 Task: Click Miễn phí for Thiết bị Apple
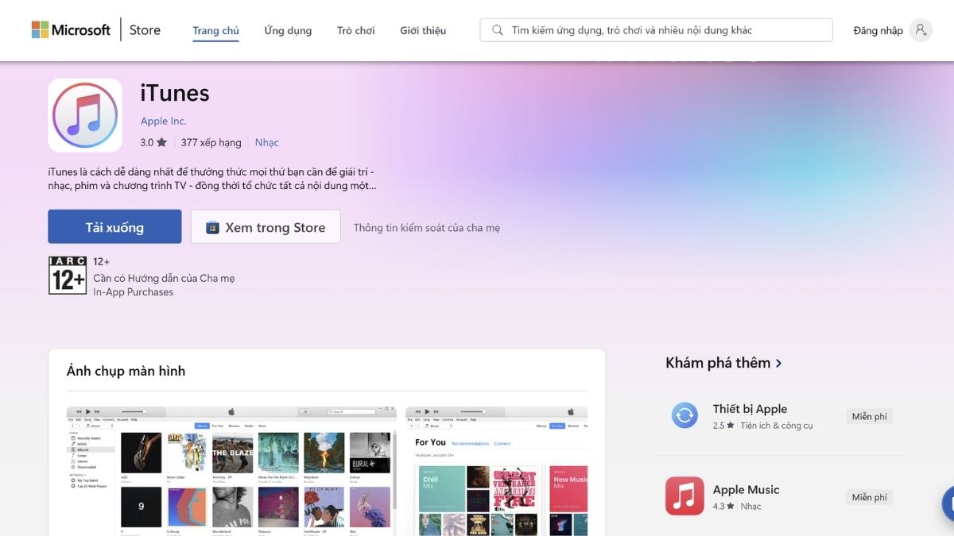coord(869,417)
